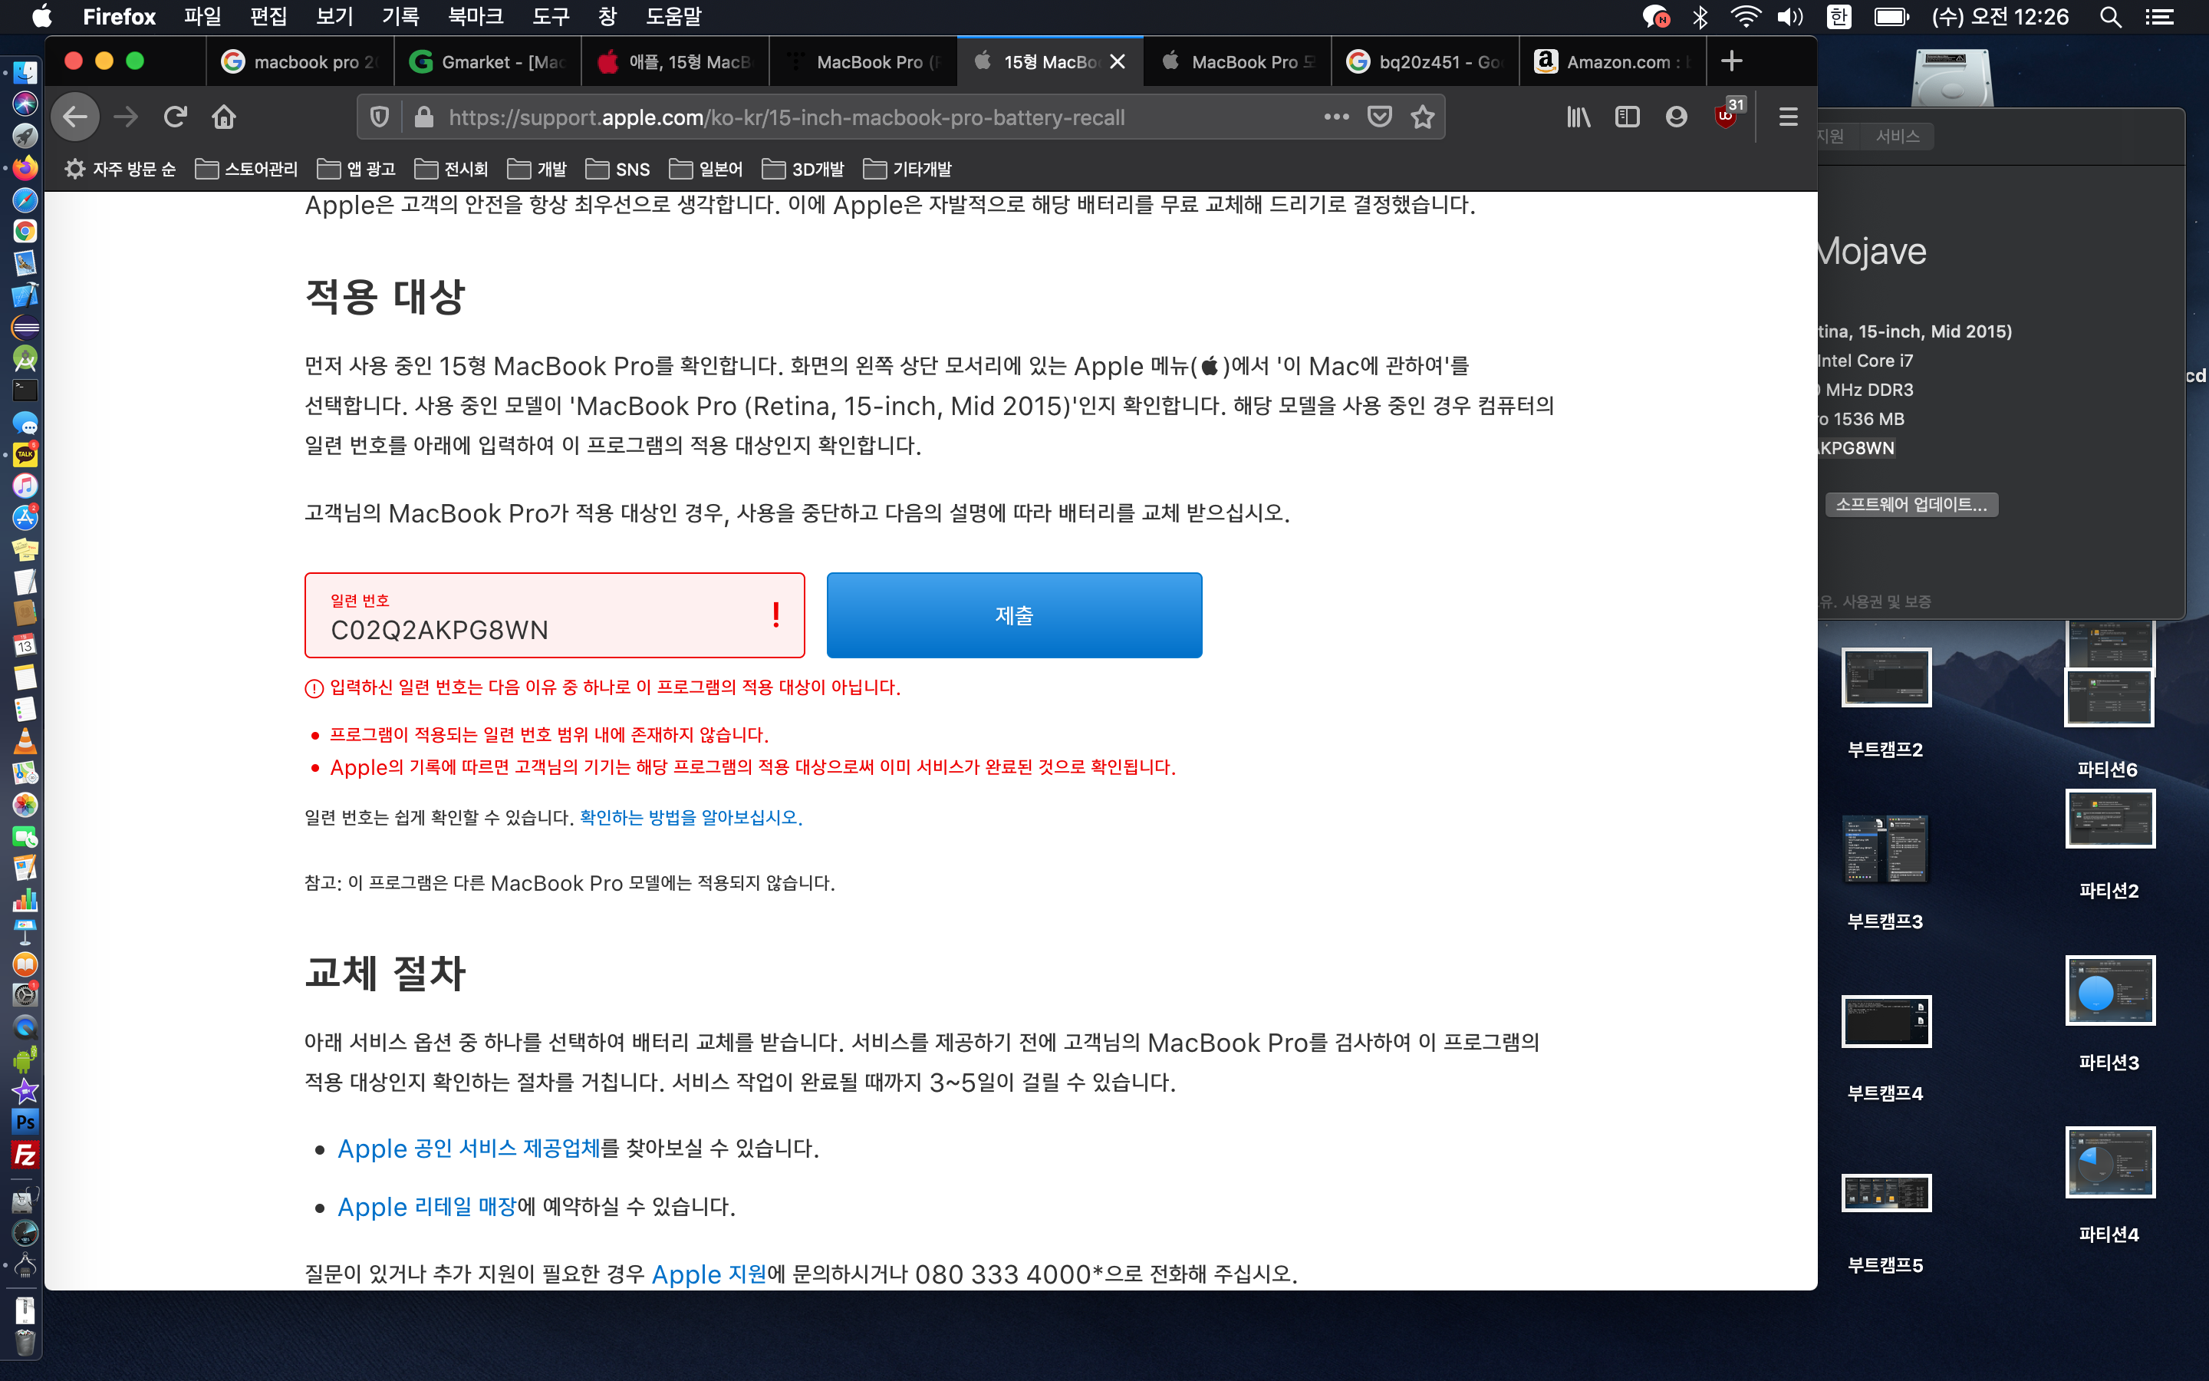Toggle the Firefox sidebar icon
This screenshot has width=2209, height=1381.
(1627, 117)
